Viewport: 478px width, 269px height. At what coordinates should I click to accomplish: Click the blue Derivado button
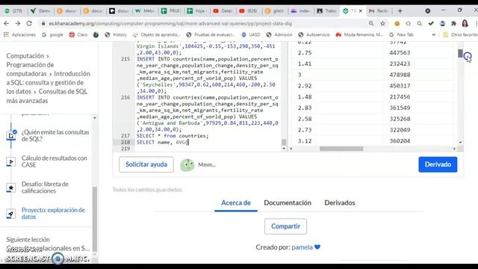coord(438,164)
